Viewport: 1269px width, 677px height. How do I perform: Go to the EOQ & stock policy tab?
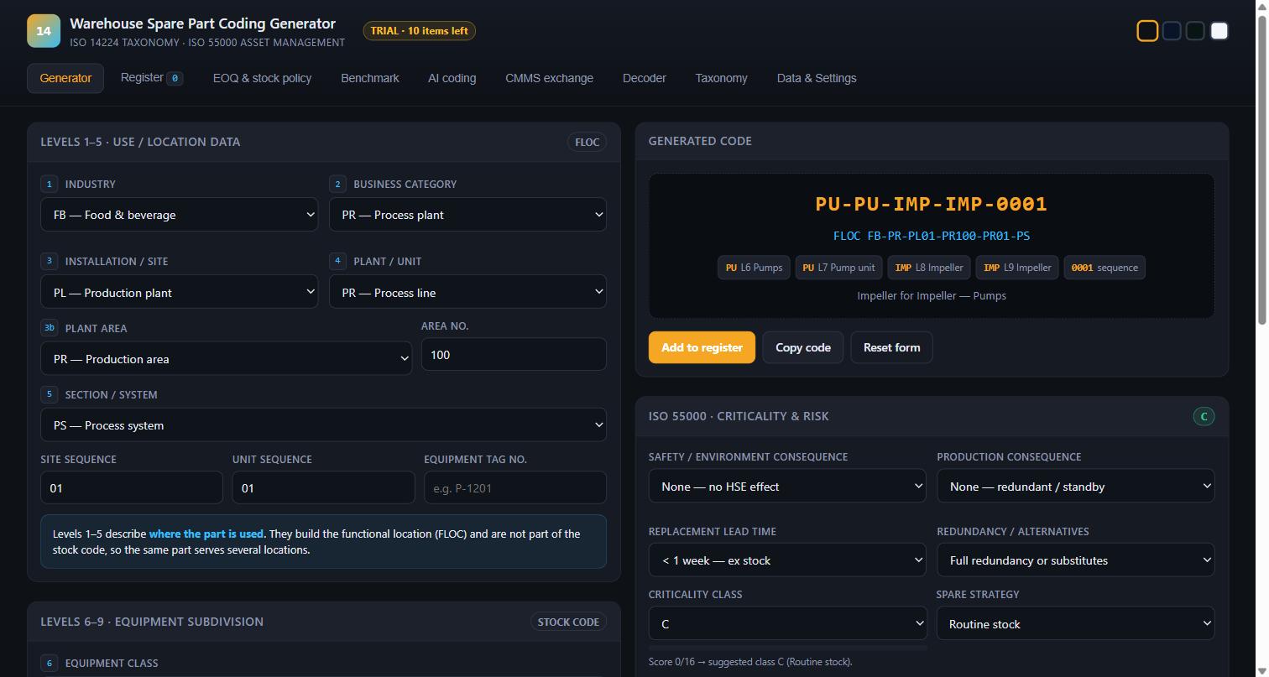click(x=262, y=78)
